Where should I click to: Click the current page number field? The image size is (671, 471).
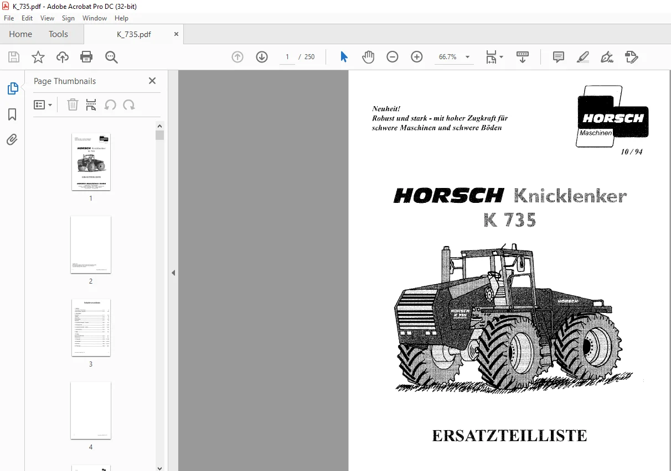(x=287, y=57)
